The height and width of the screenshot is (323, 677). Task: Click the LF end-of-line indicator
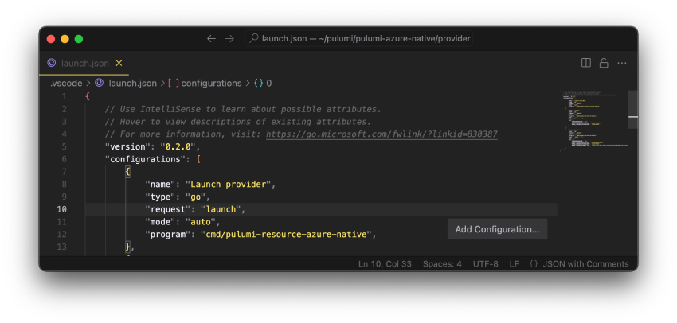click(x=515, y=264)
